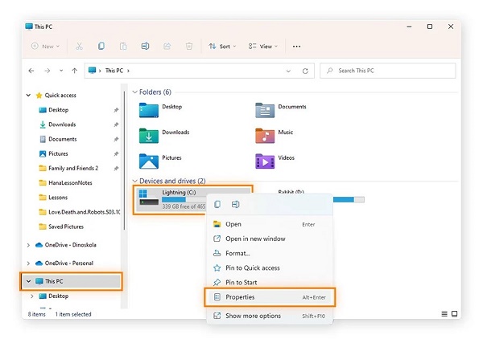Select Pin to Quick access
The height and width of the screenshot is (343, 483).
[x=252, y=267]
